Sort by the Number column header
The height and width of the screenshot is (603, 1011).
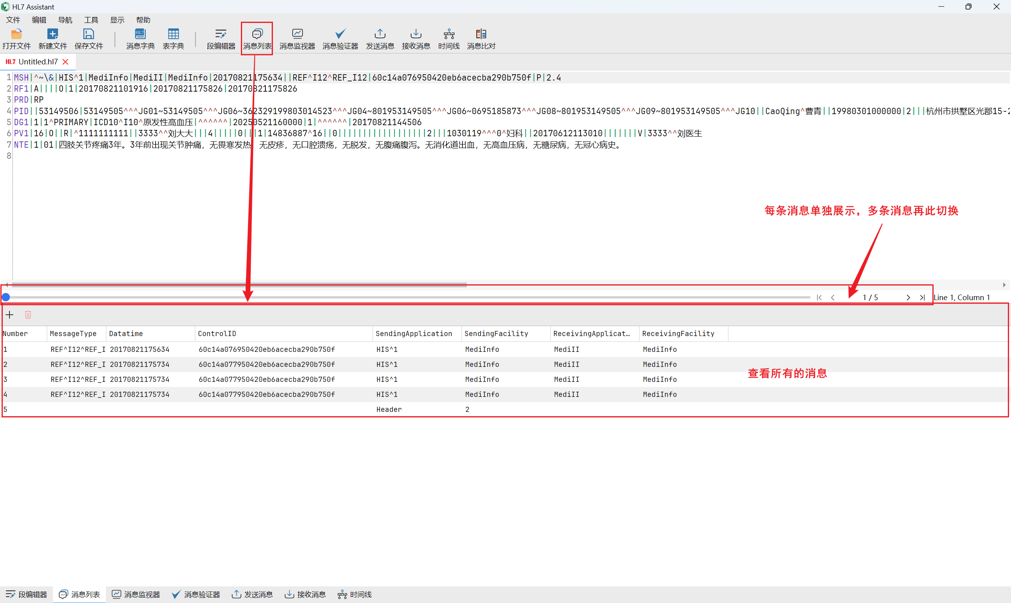coord(24,334)
